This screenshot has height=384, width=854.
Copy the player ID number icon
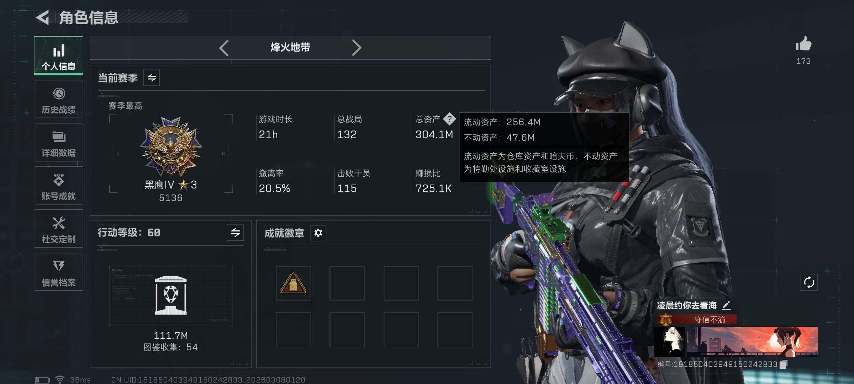click(783, 364)
